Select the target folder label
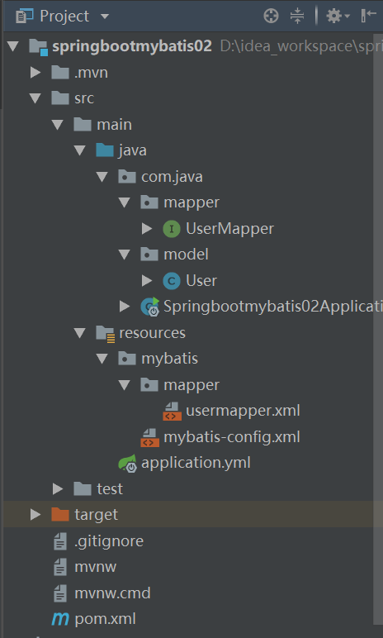 pos(96,515)
